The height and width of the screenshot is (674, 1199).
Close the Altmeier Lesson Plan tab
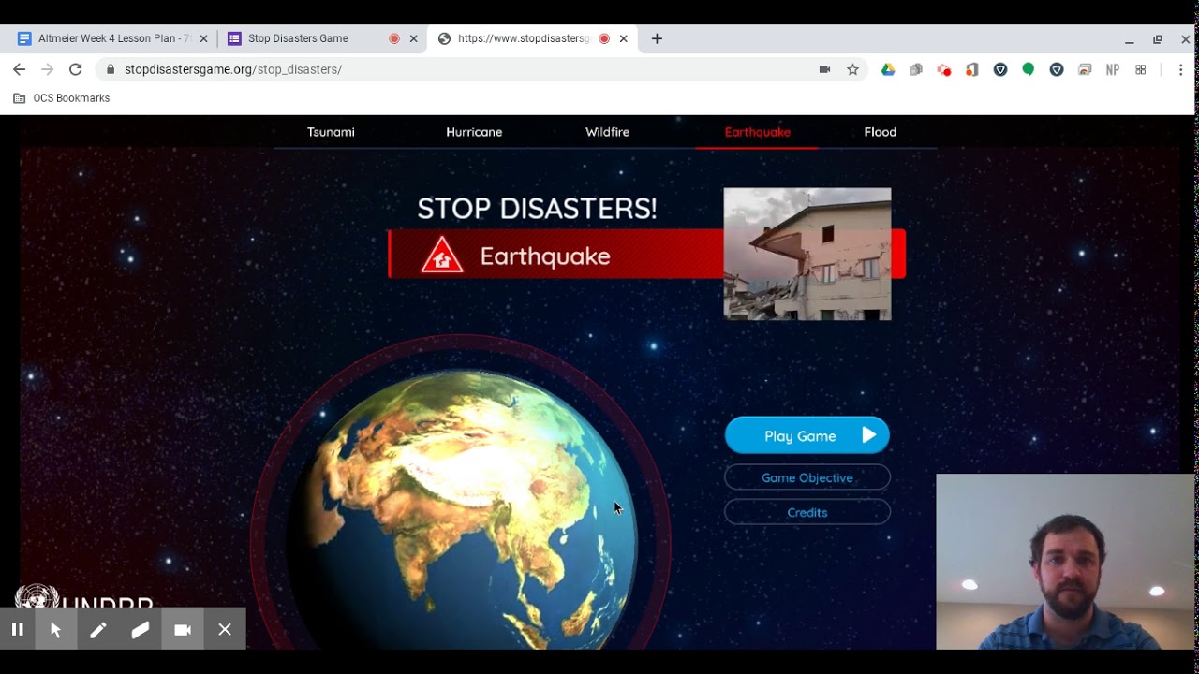pyautogui.click(x=203, y=38)
